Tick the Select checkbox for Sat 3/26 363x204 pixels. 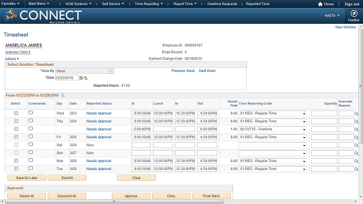point(16,145)
